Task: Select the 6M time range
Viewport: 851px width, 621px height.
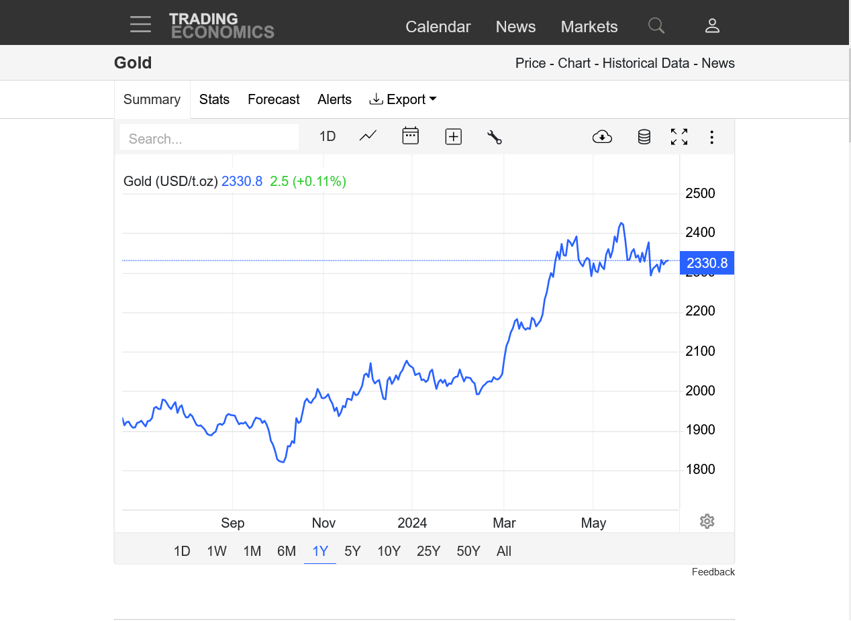Action: click(x=287, y=551)
